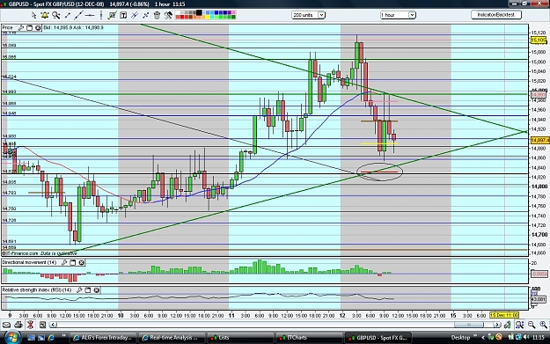Click the alert bell icon
Screen dimensions: 550x344
[45, 15]
